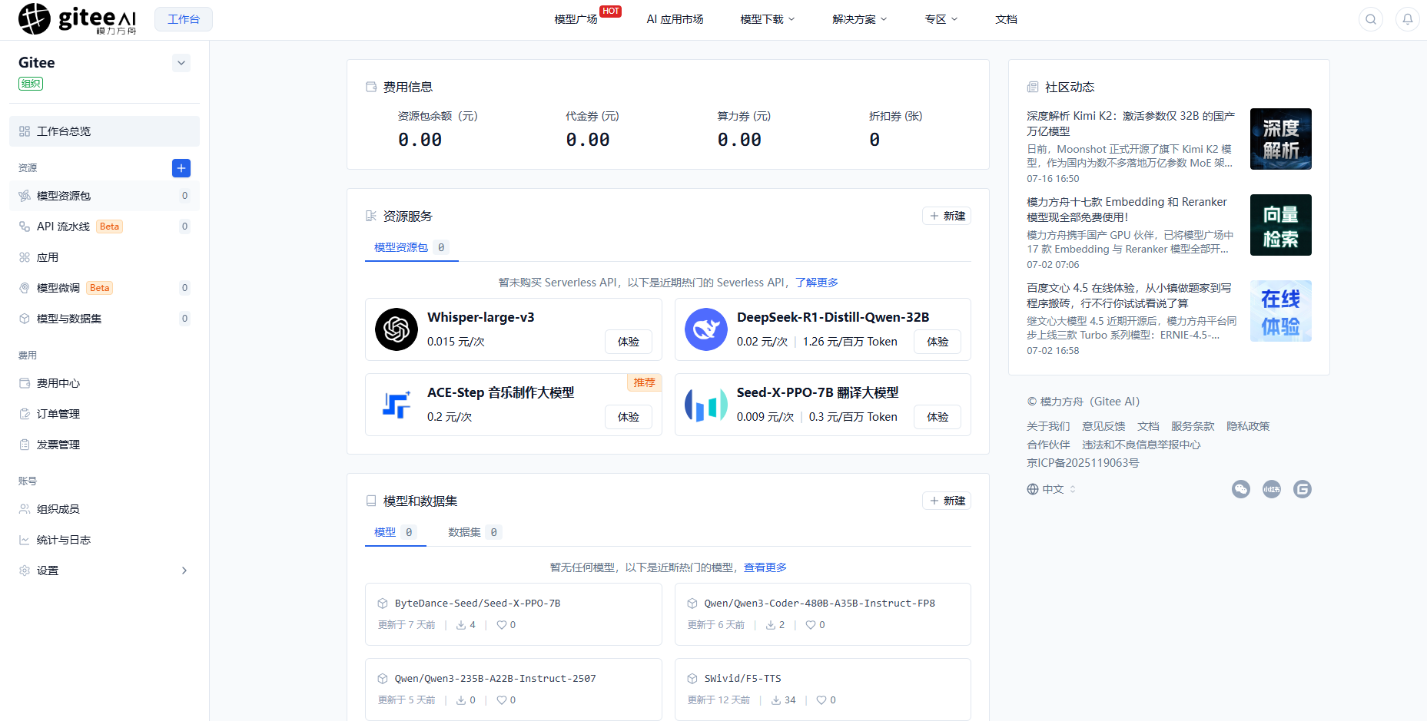Viewport: 1427px width, 721px height.
Task: Open WeChat social icon in footer
Action: point(1241,489)
